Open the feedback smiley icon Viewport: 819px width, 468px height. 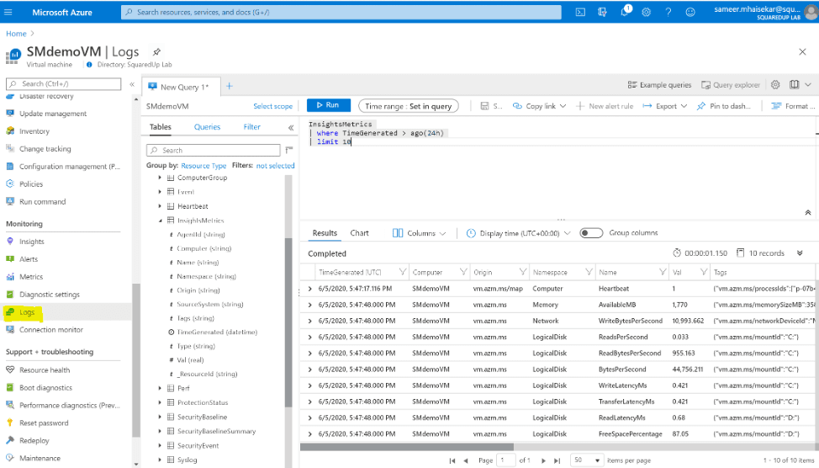pyautogui.click(x=690, y=12)
